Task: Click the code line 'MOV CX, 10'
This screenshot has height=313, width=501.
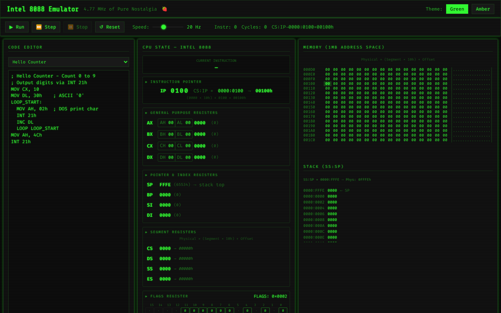Action: coord(25,89)
